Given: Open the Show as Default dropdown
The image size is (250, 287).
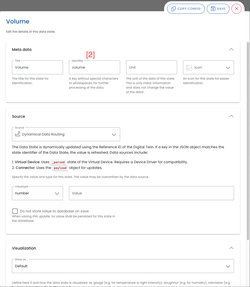Looking at the screenshot, I should coord(228,266).
